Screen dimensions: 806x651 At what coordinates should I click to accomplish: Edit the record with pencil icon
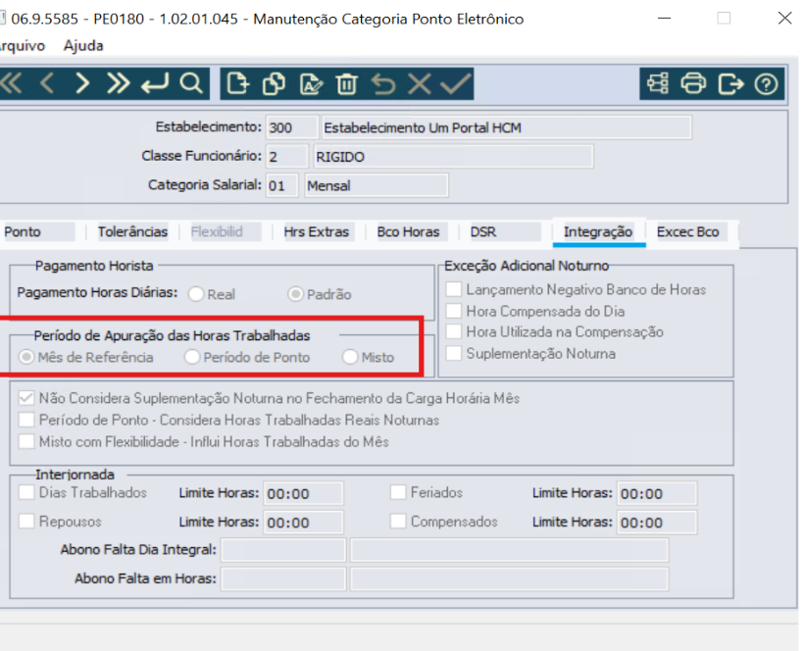coord(311,83)
